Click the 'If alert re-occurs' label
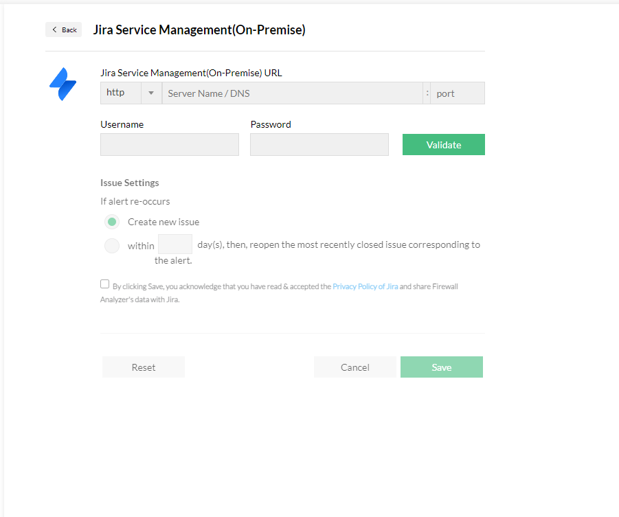Image resolution: width=619 pixels, height=517 pixels. pyautogui.click(x=135, y=201)
